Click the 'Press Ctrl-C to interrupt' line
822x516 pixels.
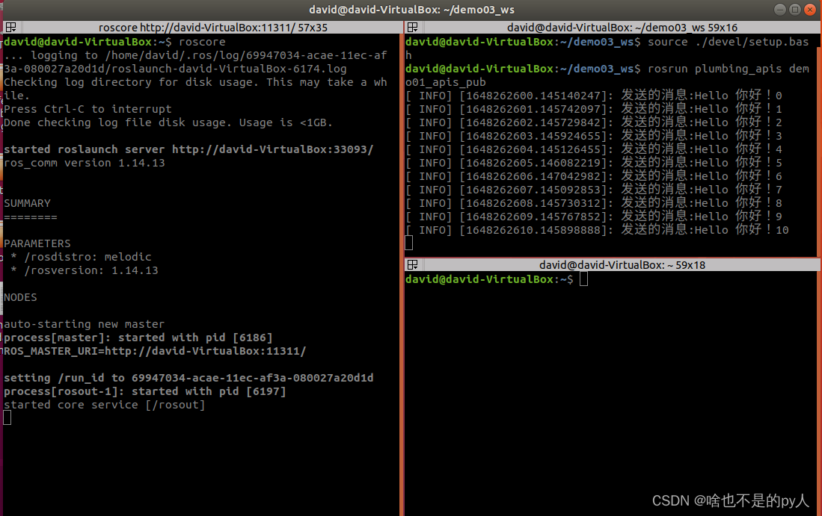click(x=88, y=109)
